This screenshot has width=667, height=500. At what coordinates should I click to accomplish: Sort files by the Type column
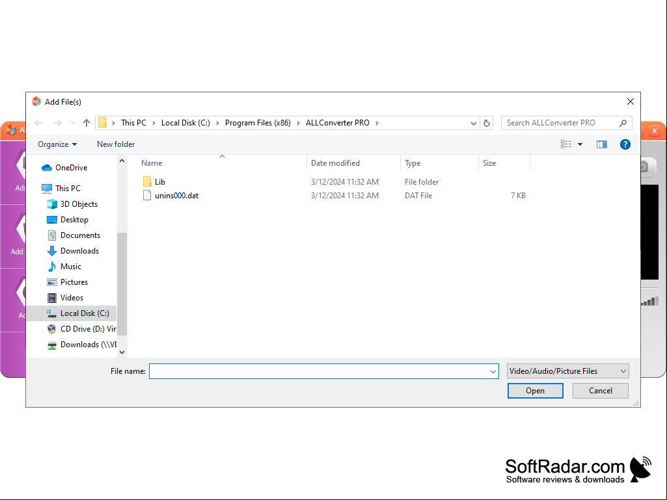click(413, 163)
